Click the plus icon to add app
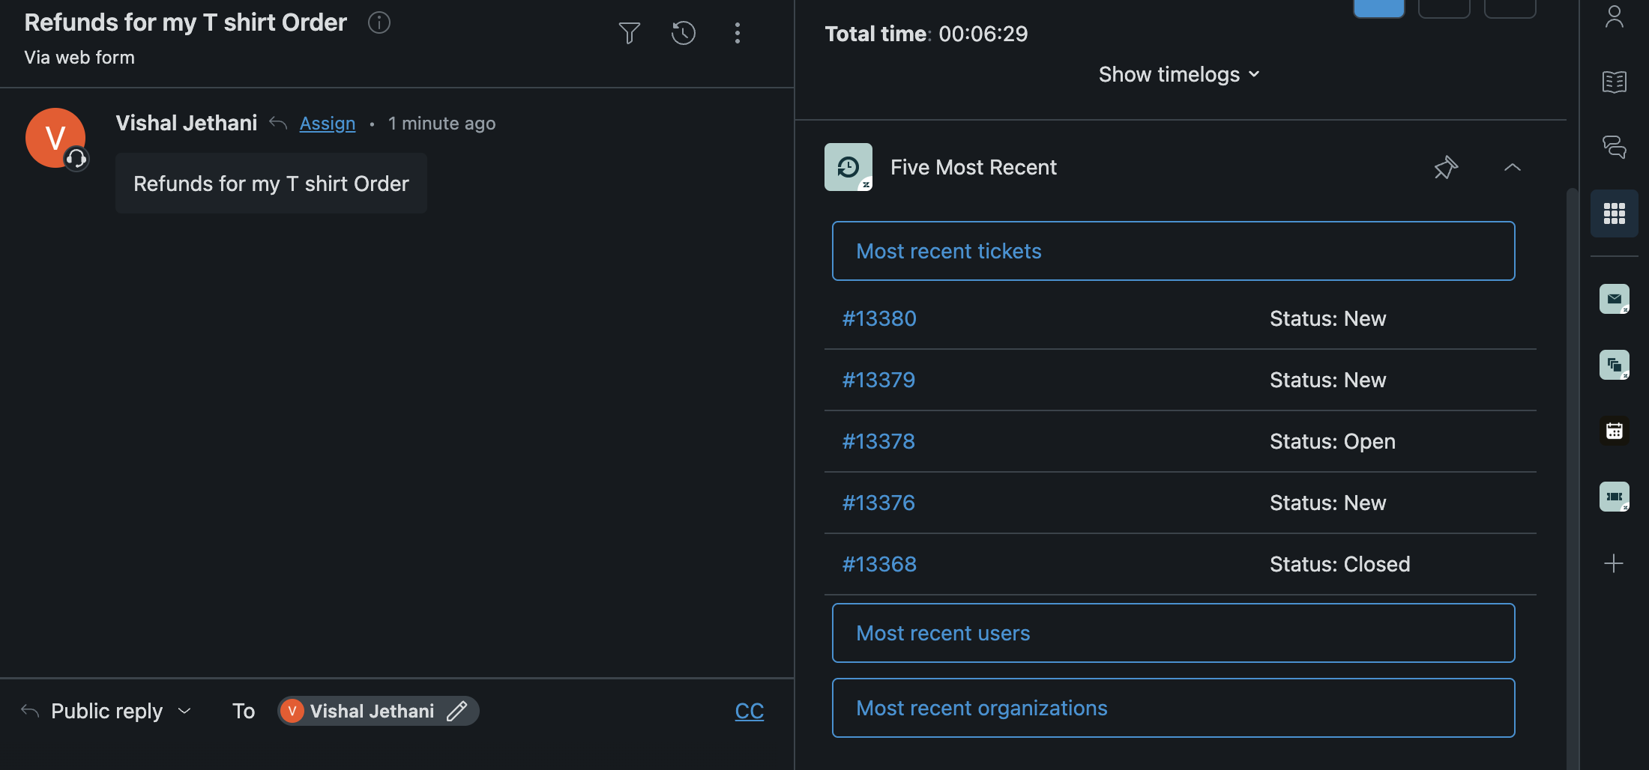This screenshot has width=1649, height=770. click(1614, 563)
